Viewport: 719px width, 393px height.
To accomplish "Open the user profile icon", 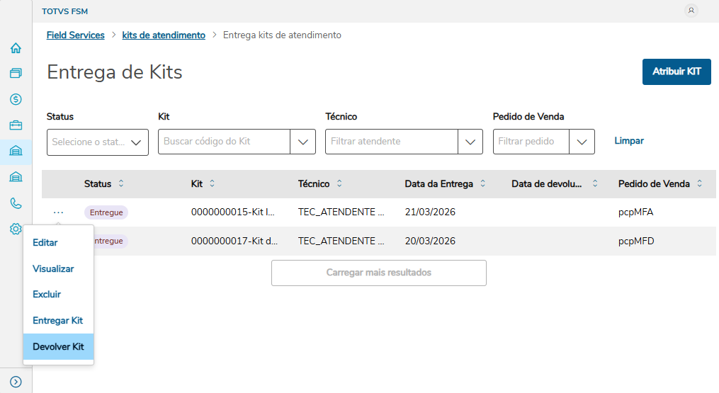I will coord(691,11).
